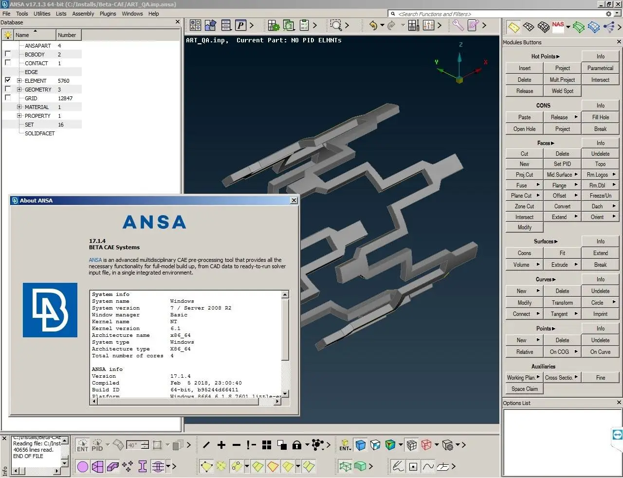Click the wrench settings toolbar icon
623x478 pixels.
(x=458, y=25)
